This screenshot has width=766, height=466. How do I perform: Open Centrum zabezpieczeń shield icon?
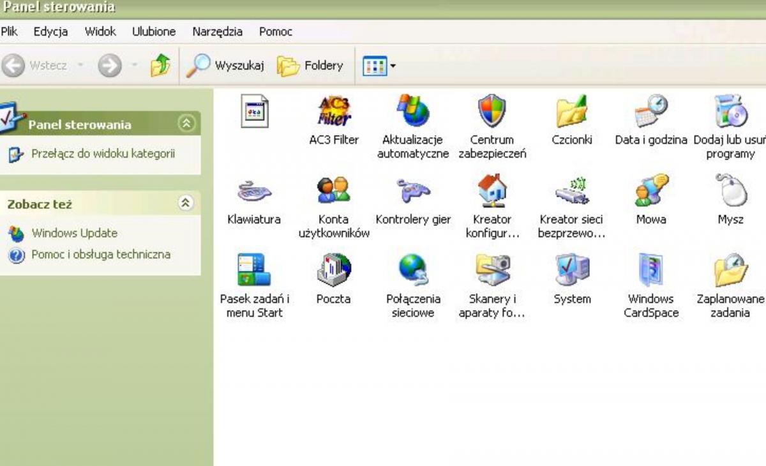pyautogui.click(x=492, y=112)
